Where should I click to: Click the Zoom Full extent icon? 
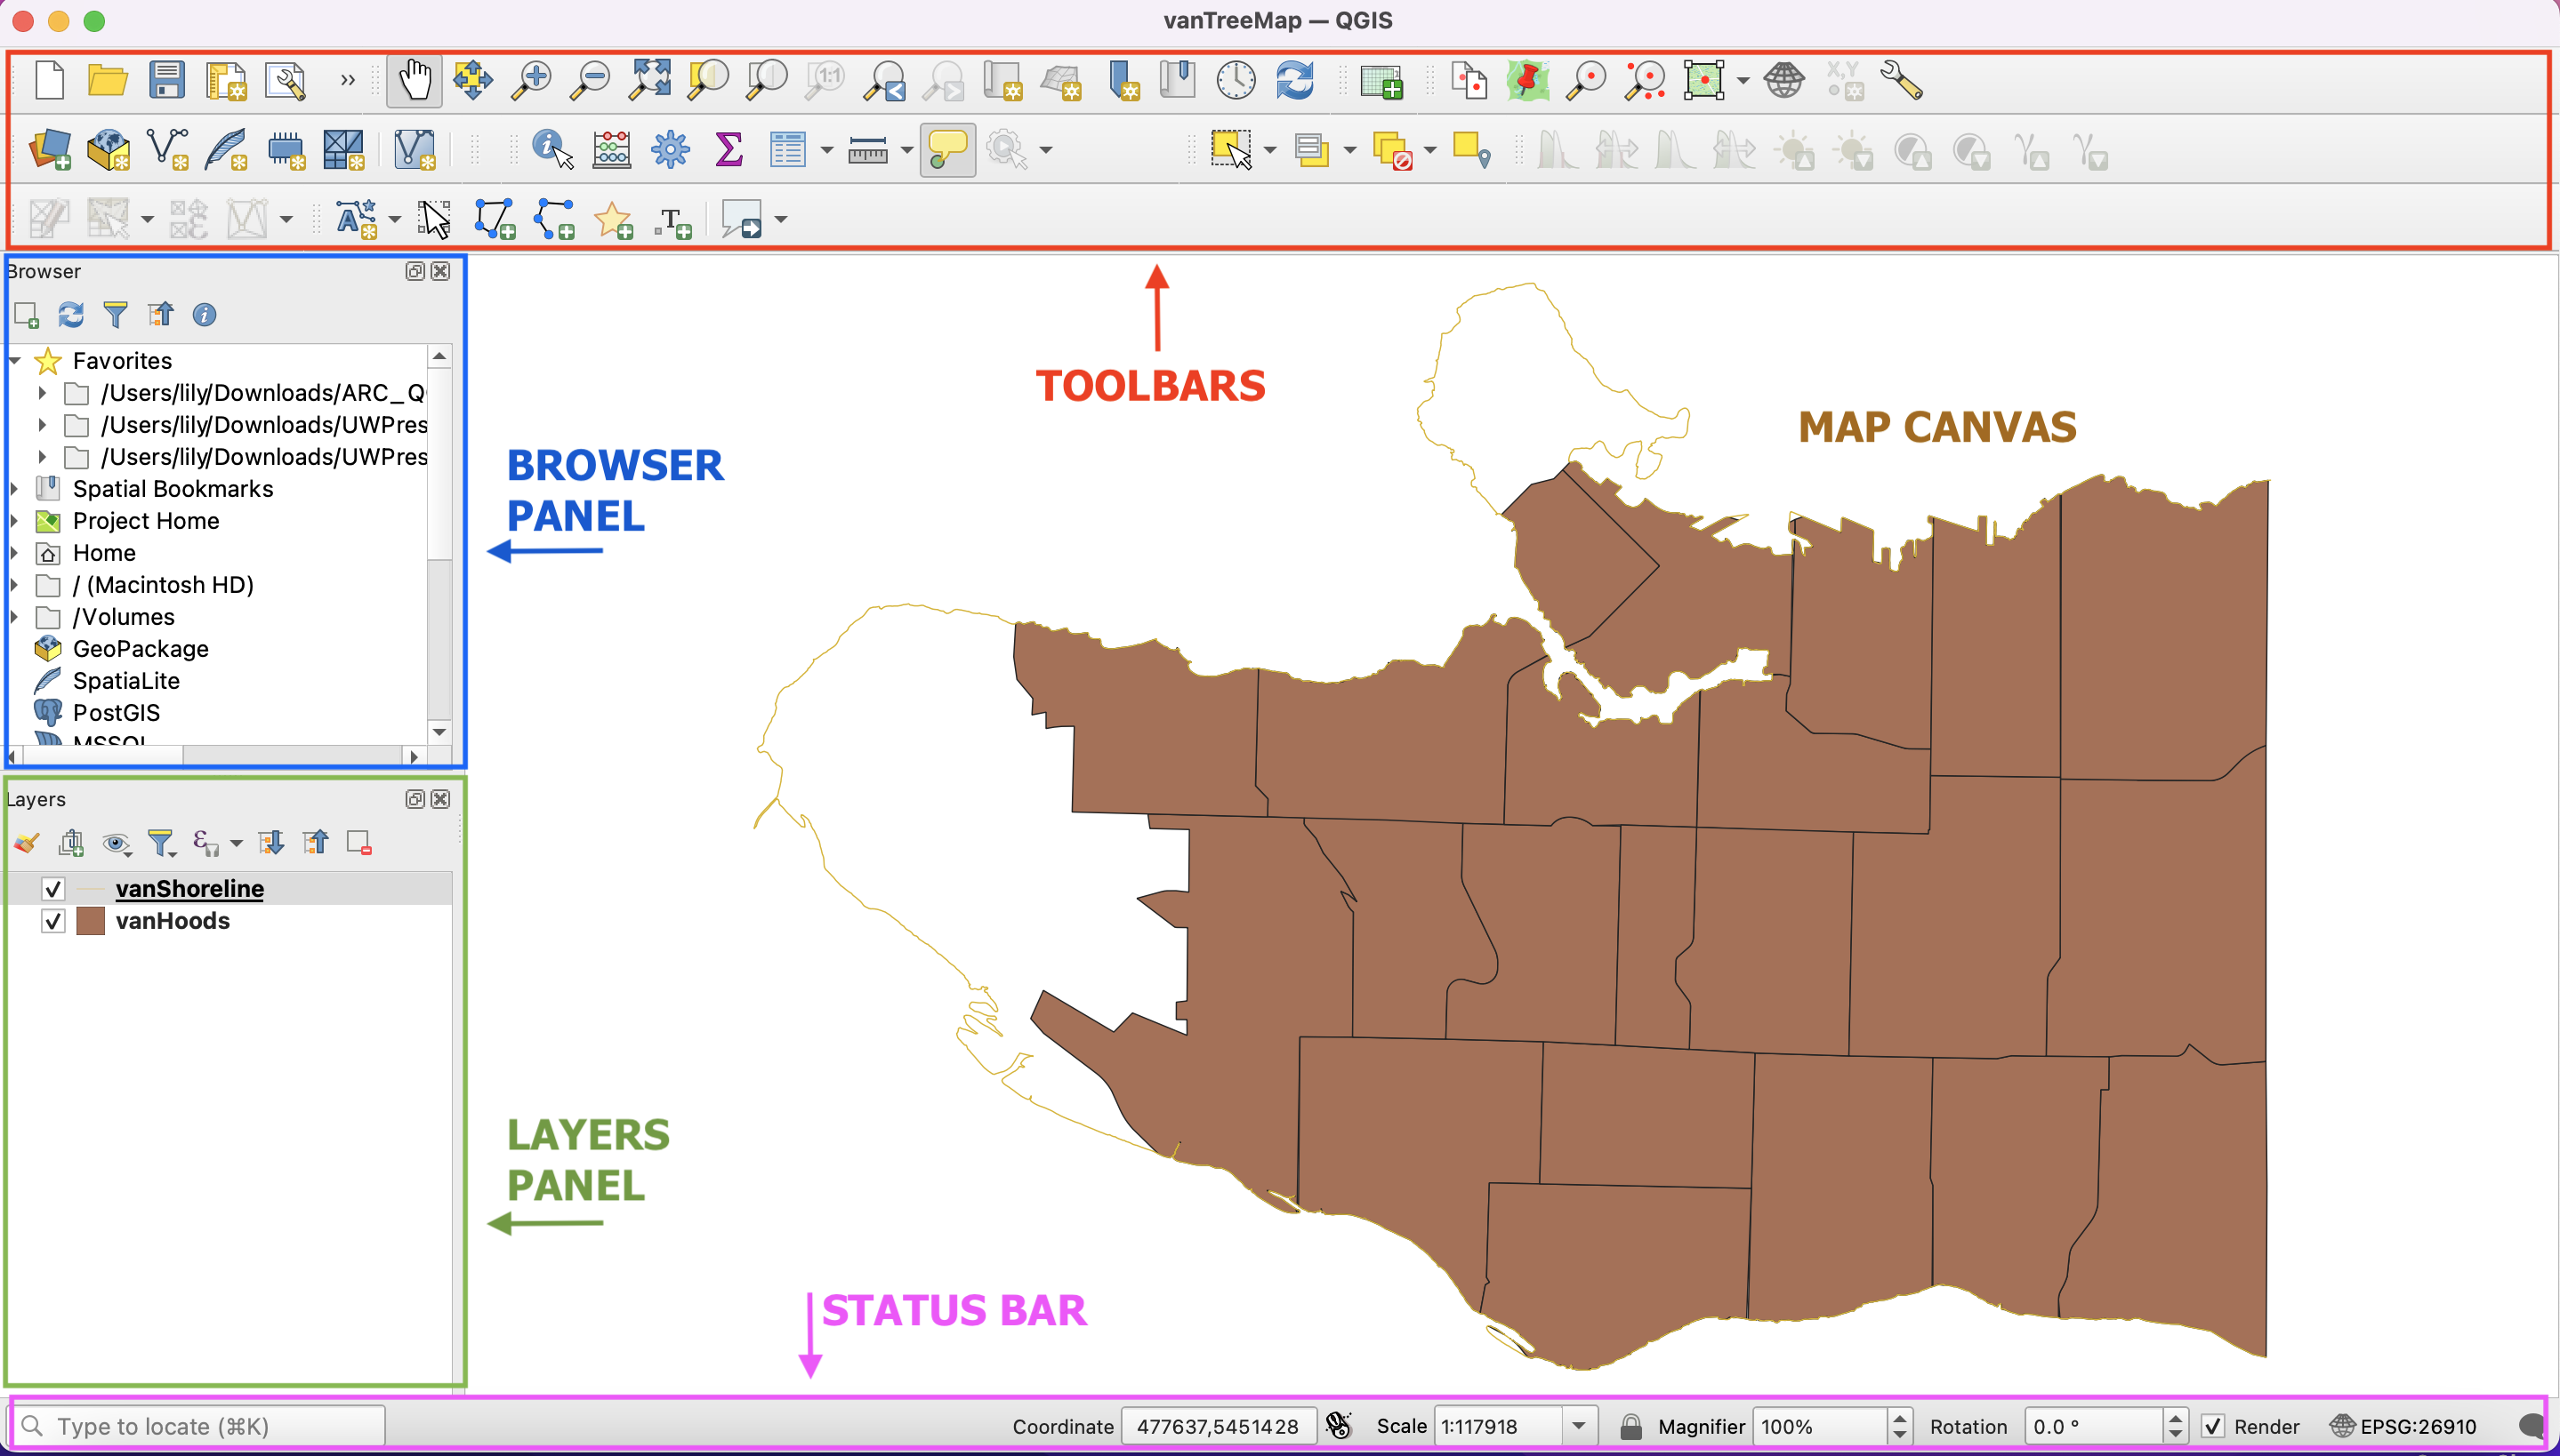649,80
